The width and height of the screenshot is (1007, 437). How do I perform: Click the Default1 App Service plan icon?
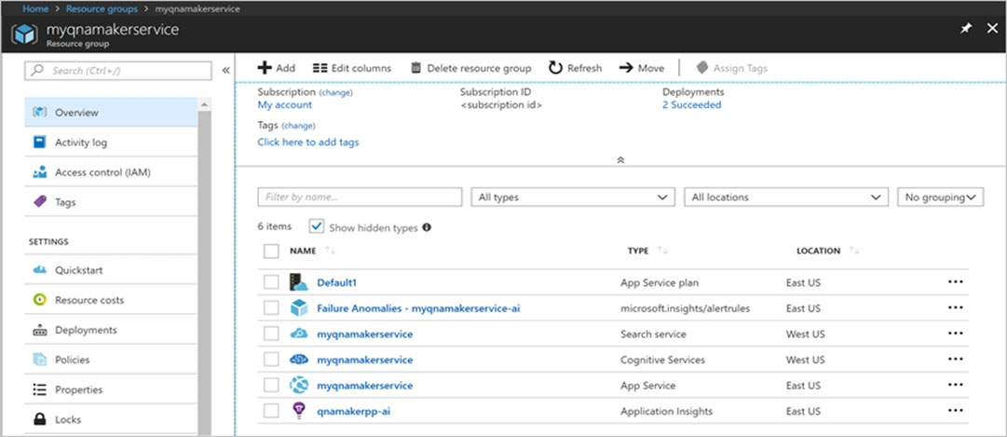point(299,282)
